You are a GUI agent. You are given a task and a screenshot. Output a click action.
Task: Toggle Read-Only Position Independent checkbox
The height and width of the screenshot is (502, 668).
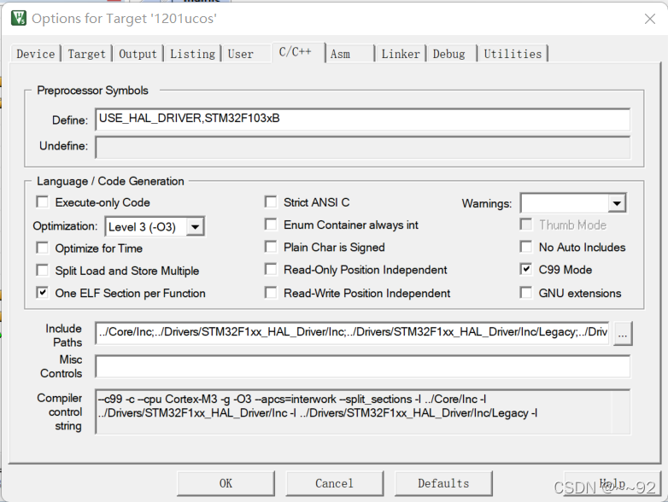click(x=271, y=270)
